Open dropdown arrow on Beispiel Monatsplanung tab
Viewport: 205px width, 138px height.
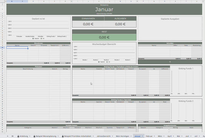[58, 136]
